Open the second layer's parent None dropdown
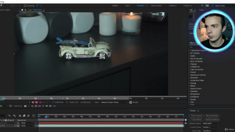The width and height of the screenshot is (235, 132). tap(27, 126)
